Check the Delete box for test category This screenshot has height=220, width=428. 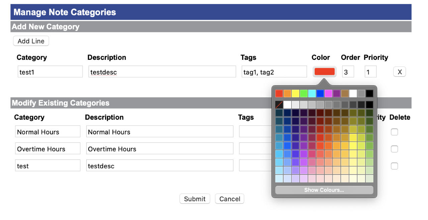point(394,166)
